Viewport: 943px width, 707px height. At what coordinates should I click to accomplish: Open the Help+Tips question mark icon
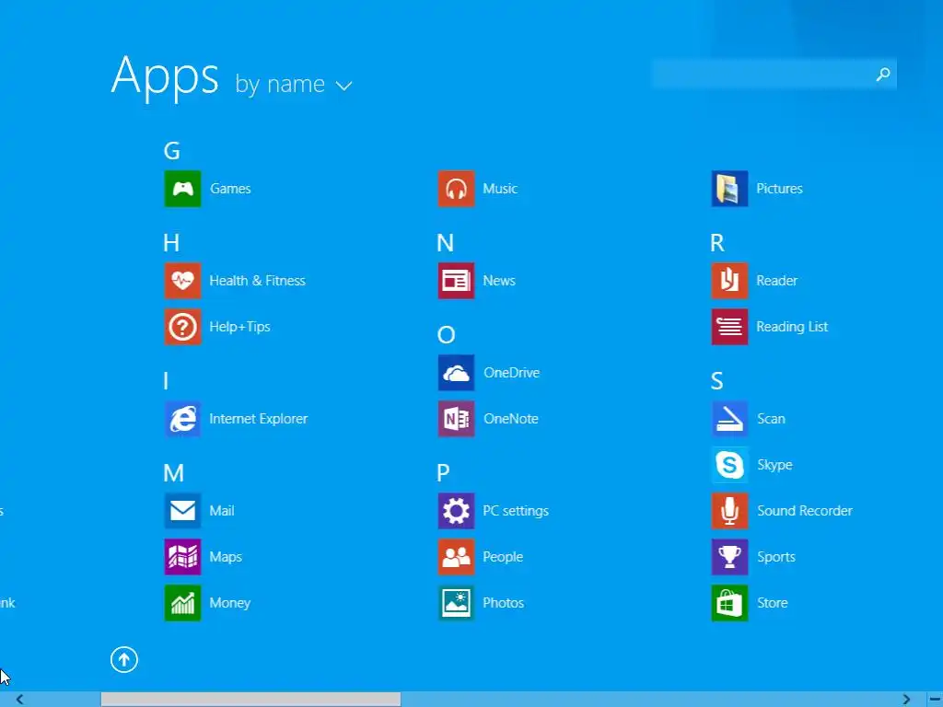point(183,327)
